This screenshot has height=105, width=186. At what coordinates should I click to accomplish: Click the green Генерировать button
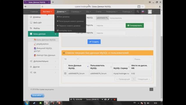coord(135,25)
